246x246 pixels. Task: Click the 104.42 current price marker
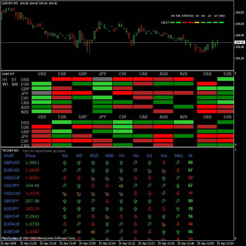click(240, 42)
